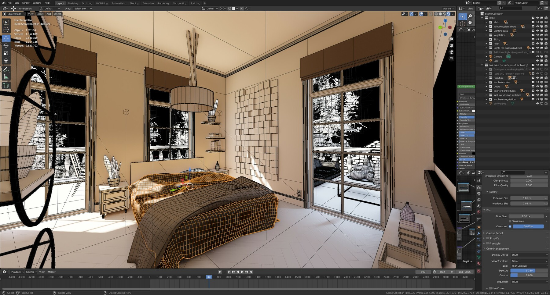Create a new View Layer
This screenshot has height=295, width=550.
tap(542, 3)
